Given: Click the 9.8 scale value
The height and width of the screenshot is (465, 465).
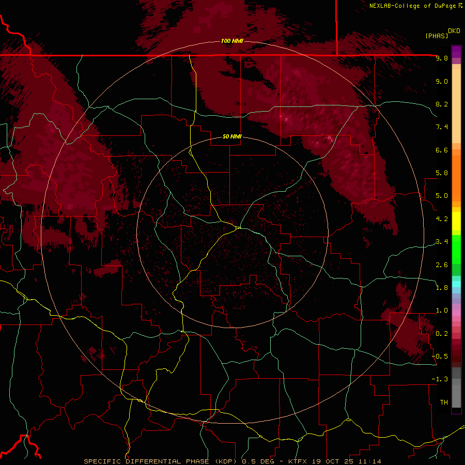Looking at the screenshot, I should [442, 58].
